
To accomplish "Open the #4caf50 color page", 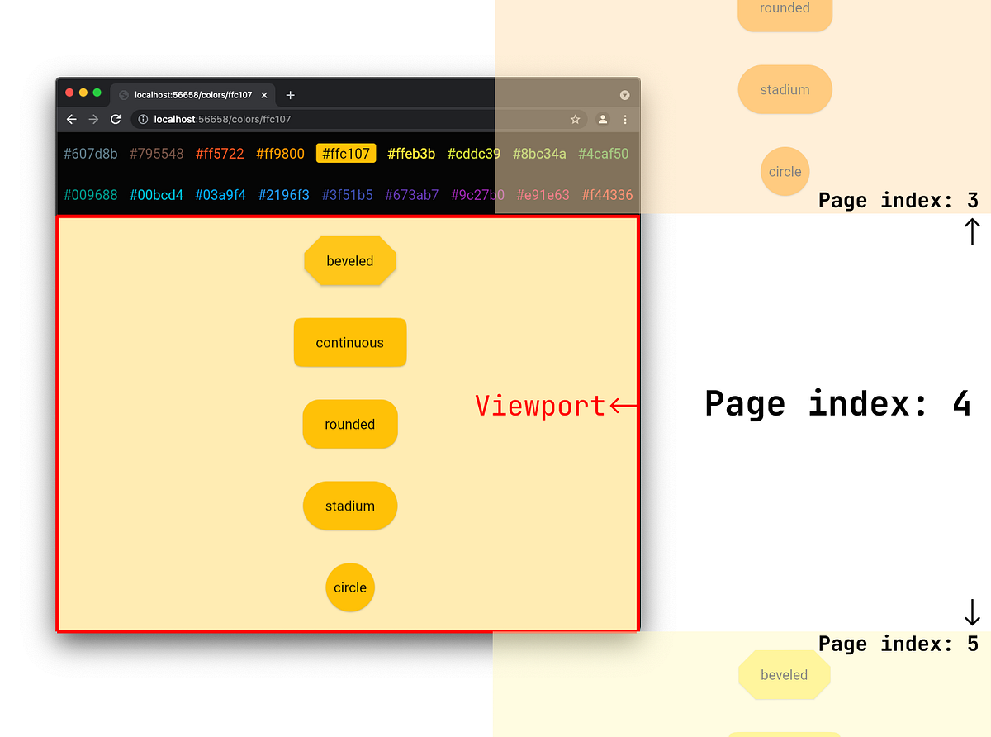I will coord(603,154).
